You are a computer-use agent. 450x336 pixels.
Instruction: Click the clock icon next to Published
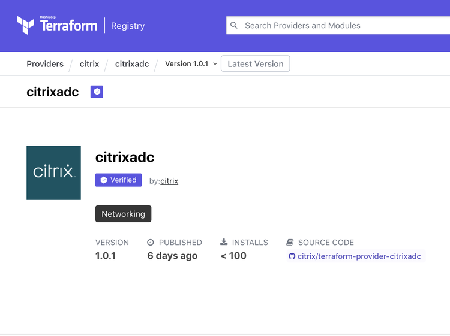[x=151, y=243]
